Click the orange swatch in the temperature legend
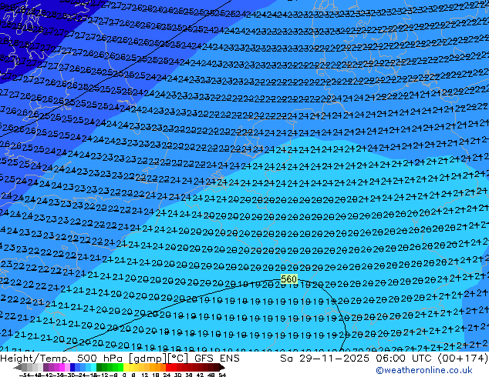Image resolution: width=489 pixels, height=377 pixels. pos(157,367)
